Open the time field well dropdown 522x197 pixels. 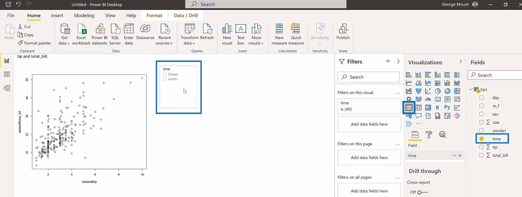point(454,156)
